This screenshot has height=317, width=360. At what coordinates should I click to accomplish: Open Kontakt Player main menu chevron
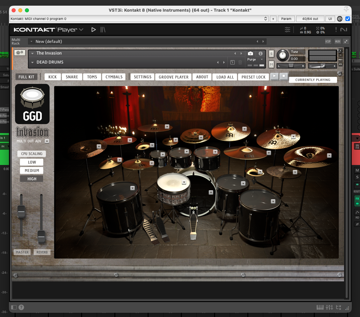(x=81, y=30)
